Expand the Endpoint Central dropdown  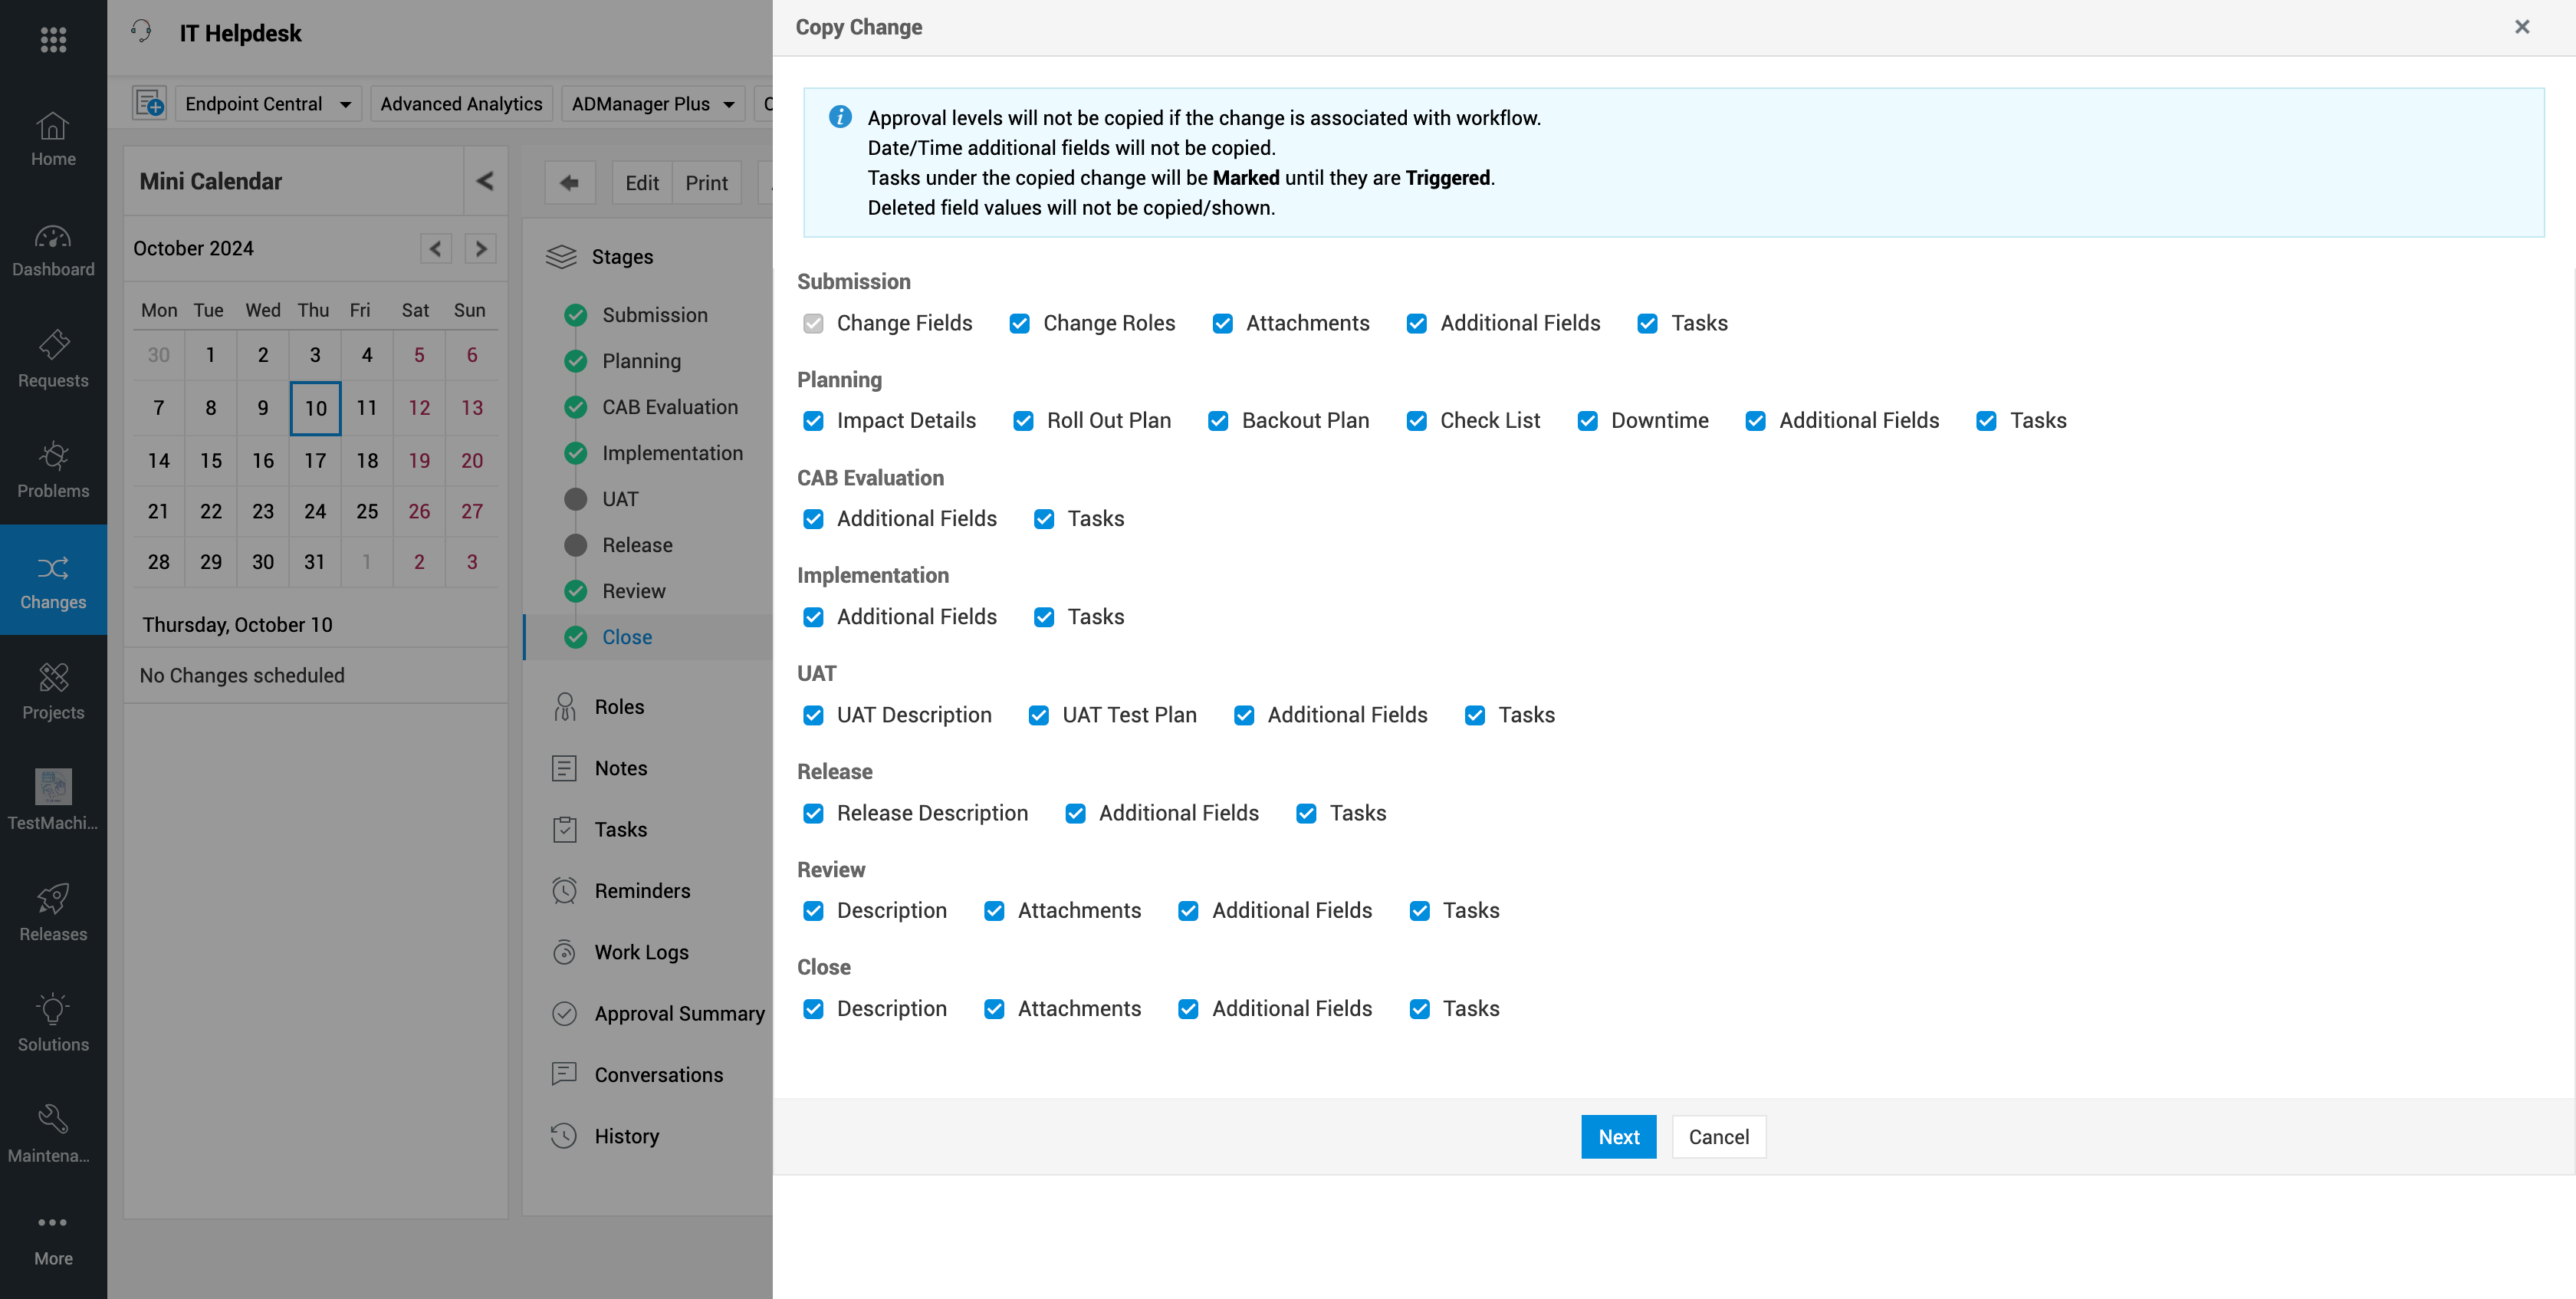pos(345,104)
